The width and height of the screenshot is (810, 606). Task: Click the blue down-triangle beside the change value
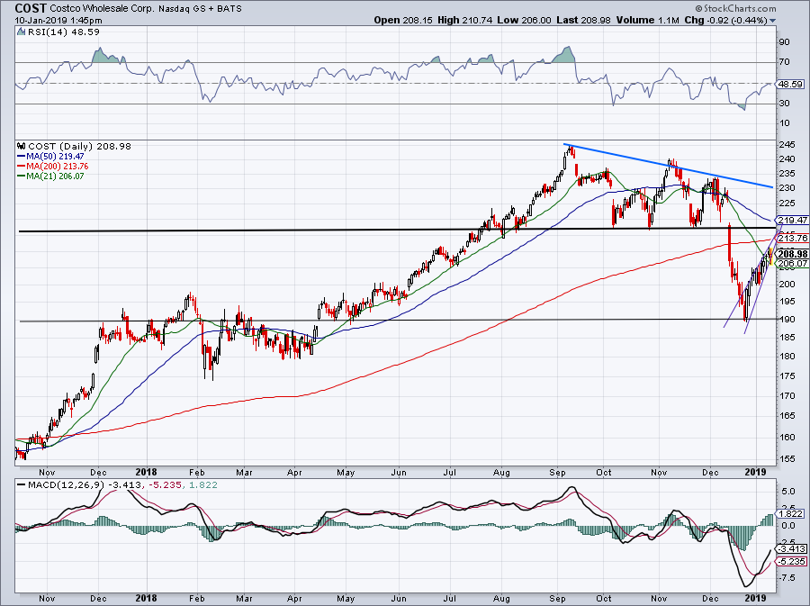click(x=772, y=21)
